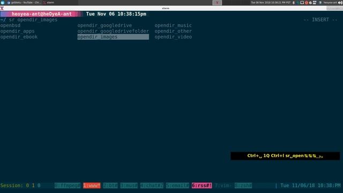Switch to tmux window 2:bt
The height and width of the screenshot is (193, 343).
tap(110, 185)
